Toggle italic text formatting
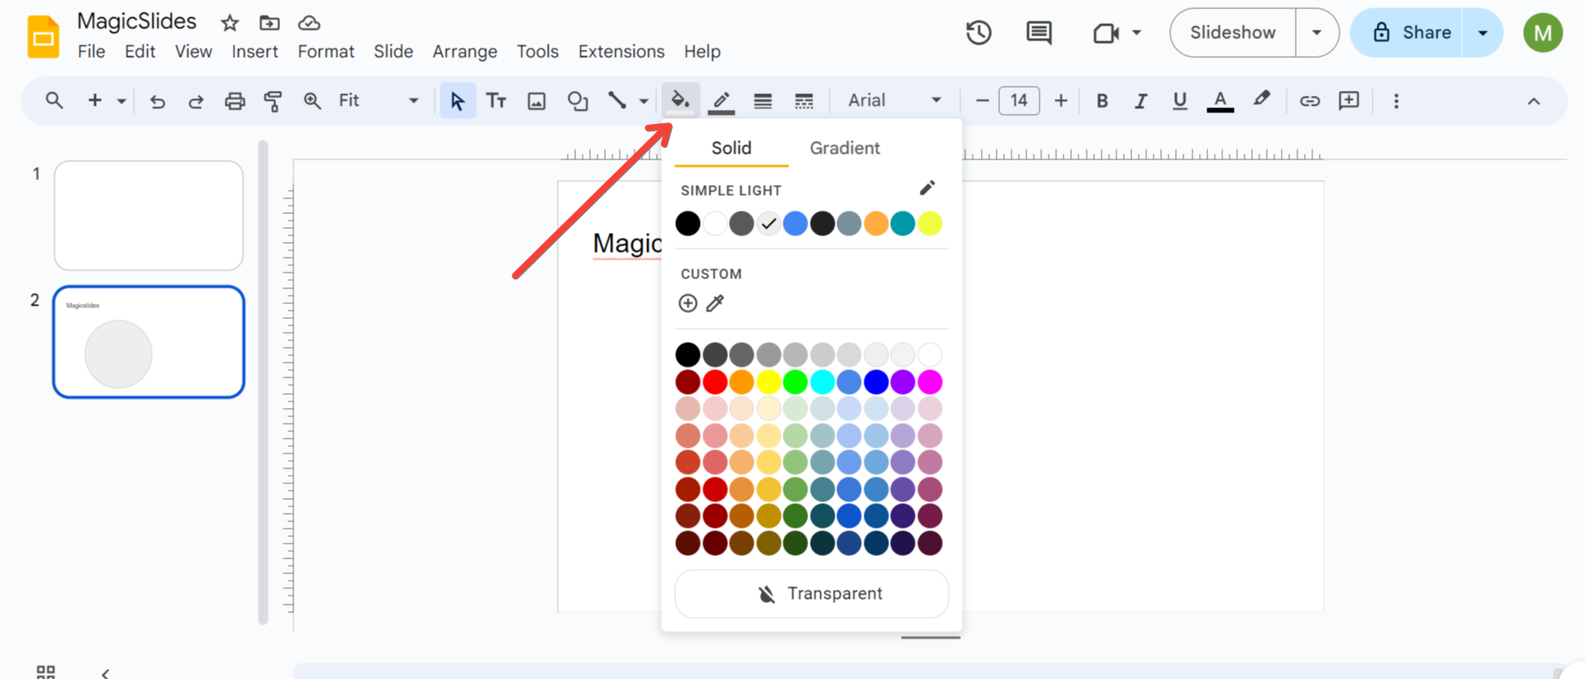The height and width of the screenshot is (679, 1585). 1140,101
